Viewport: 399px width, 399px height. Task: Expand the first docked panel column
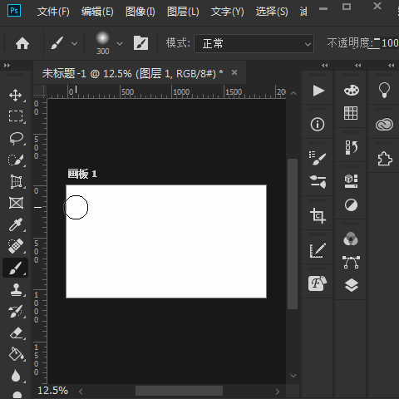(x=325, y=66)
